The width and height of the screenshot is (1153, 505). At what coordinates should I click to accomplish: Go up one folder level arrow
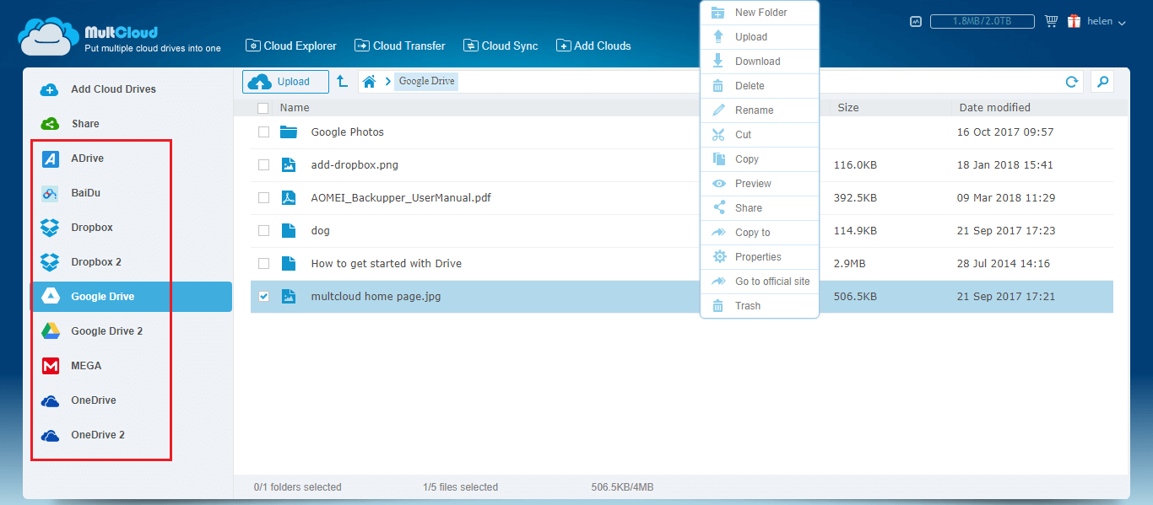[x=342, y=81]
